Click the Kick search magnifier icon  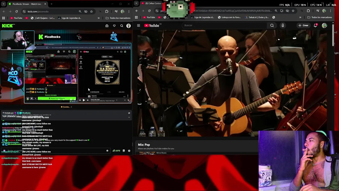[122, 26]
